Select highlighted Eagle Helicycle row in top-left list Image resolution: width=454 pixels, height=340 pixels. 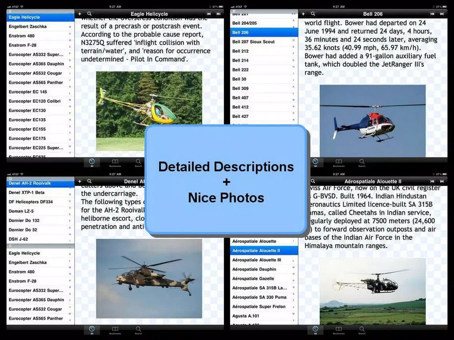[40, 17]
